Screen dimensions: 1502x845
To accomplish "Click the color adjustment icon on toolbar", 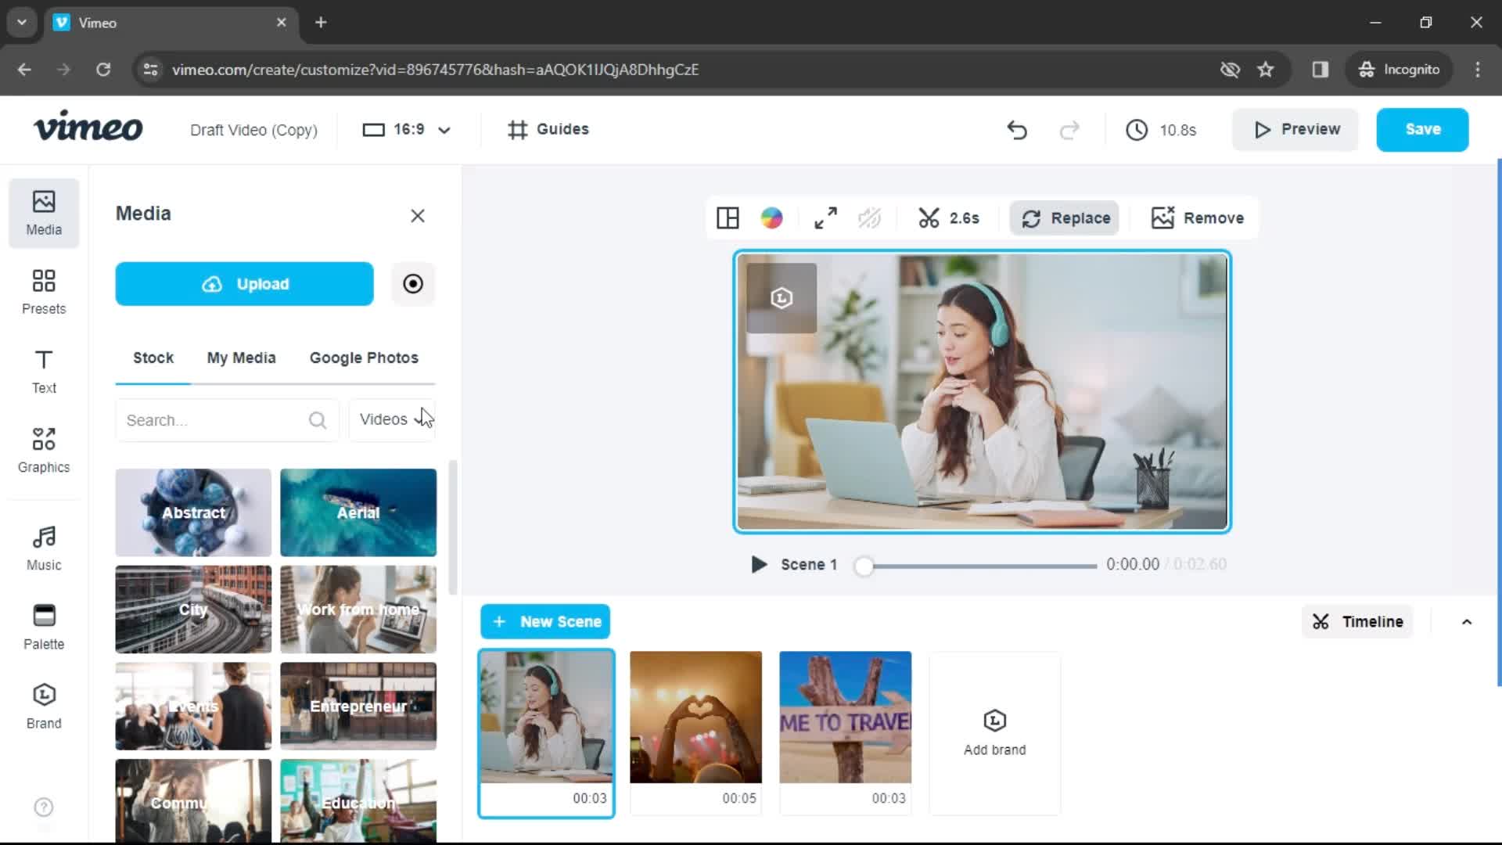I will pyautogui.click(x=774, y=218).
